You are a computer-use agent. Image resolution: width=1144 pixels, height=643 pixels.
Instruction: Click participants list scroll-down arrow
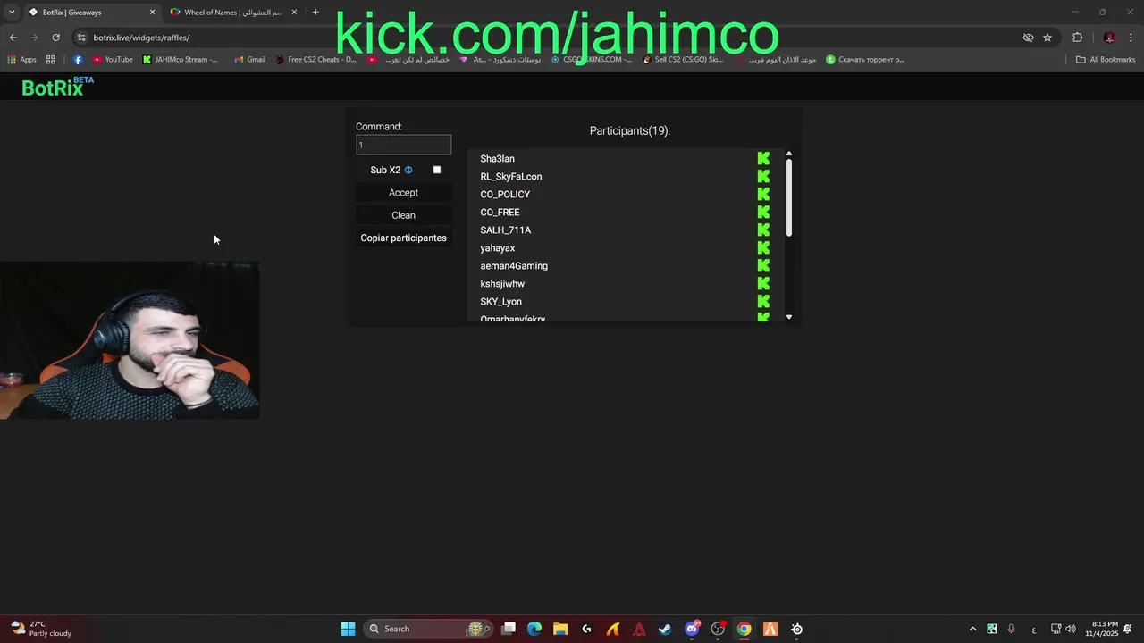pyautogui.click(x=789, y=317)
